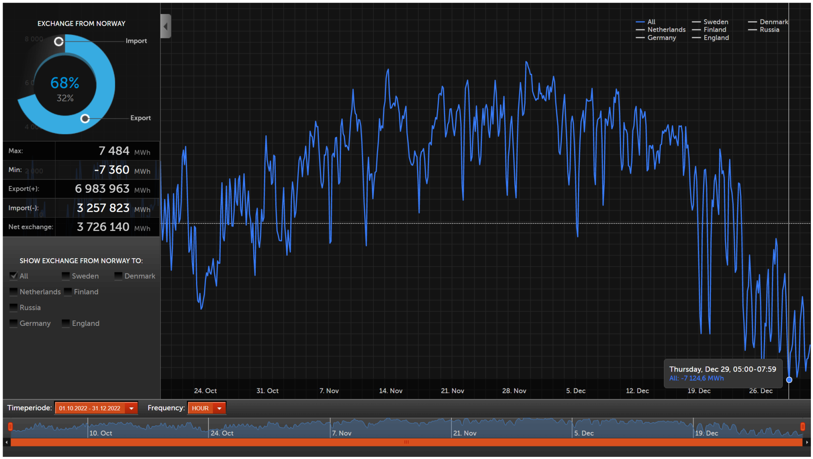Open the Frequency HOUR dropdown
This screenshot has width=813, height=459.
pyautogui.click(x=200, y=408)
